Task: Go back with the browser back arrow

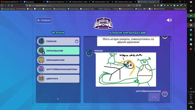Action: coord(2,5)
